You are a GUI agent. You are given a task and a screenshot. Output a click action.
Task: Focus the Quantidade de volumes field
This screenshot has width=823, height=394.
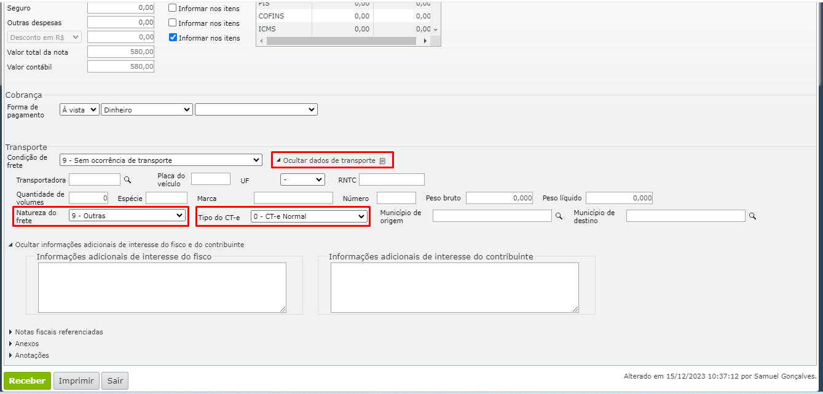tap(89, 198)
